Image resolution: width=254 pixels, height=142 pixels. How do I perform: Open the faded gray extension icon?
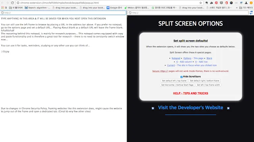(236, 3)
